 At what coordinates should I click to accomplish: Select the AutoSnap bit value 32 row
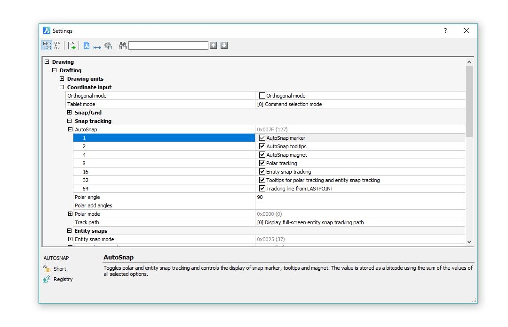click(164, 180)
